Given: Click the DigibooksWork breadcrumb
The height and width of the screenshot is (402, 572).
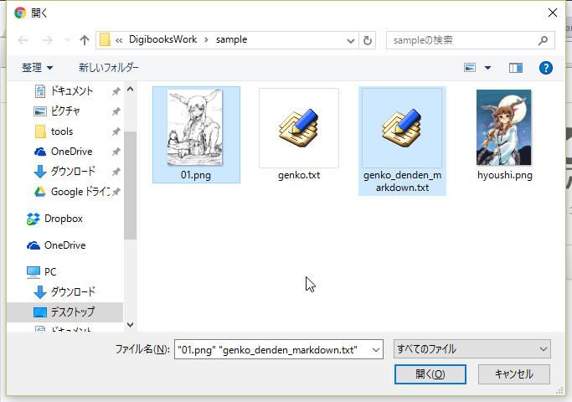Looking at the screenshot, I should click(x=162, y=39).
